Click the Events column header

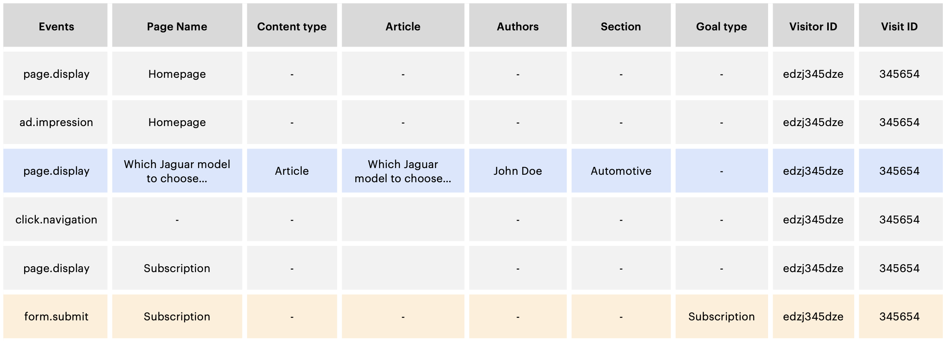(x=56, y=27)
